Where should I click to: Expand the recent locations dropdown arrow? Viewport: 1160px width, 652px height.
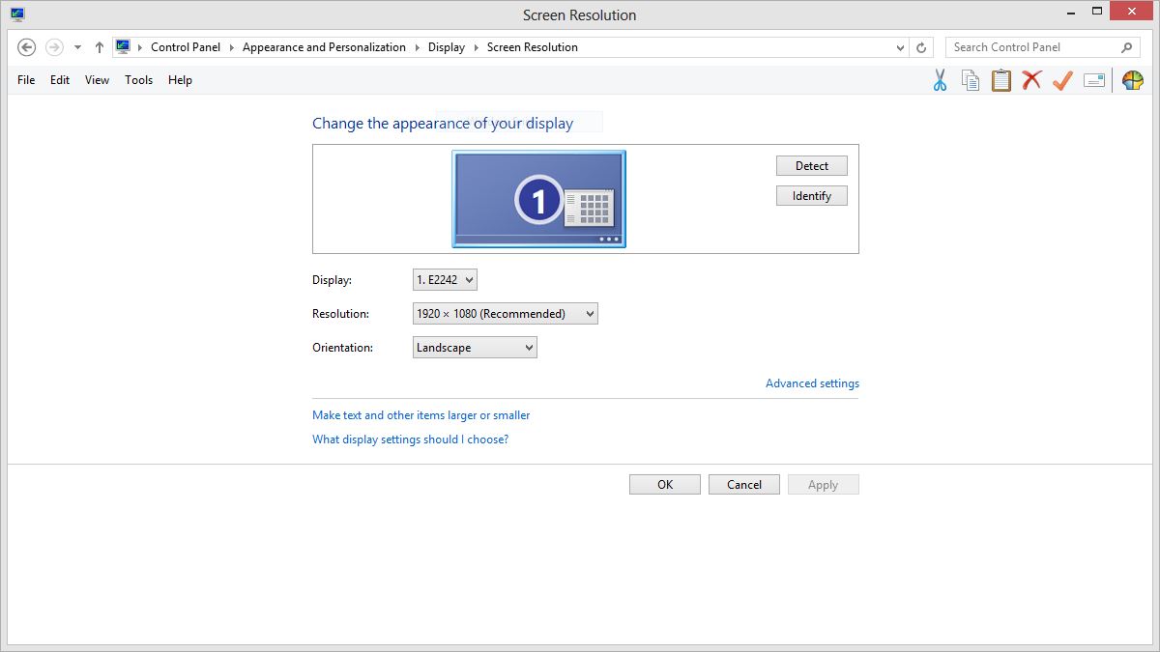click(77, 47)
